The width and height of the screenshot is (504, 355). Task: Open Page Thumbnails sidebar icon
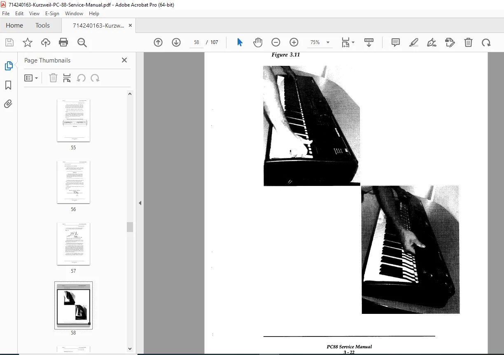point(8,66)
